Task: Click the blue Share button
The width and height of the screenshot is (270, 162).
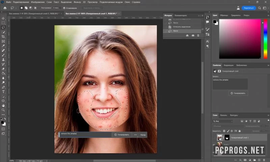Action: click(x=249, y=8)
